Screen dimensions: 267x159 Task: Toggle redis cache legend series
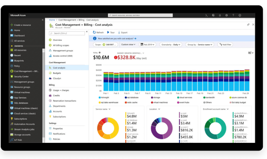[x=131, y=102]
